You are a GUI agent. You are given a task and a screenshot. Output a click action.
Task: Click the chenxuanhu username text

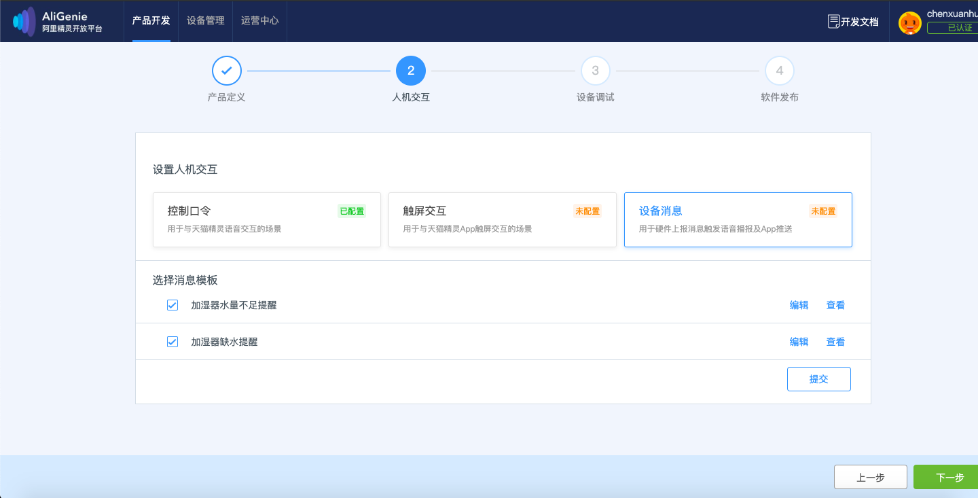click(x=952, y=14)
